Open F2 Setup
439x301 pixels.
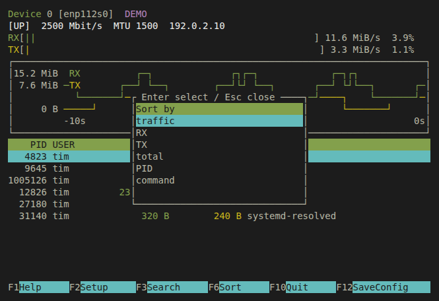click(x=102, y=287)
